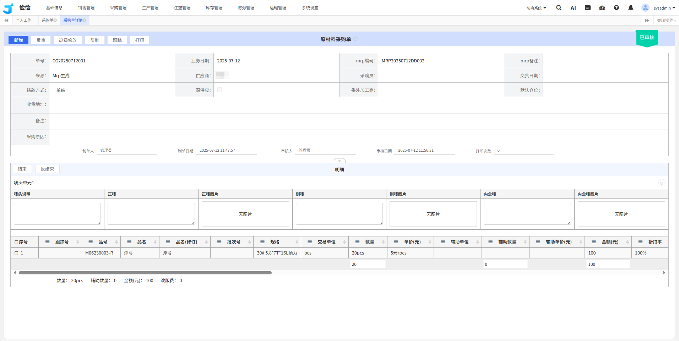Screen dimensions: 679x341
Task: Open the dashboard gauge icon
Action: 602,8
